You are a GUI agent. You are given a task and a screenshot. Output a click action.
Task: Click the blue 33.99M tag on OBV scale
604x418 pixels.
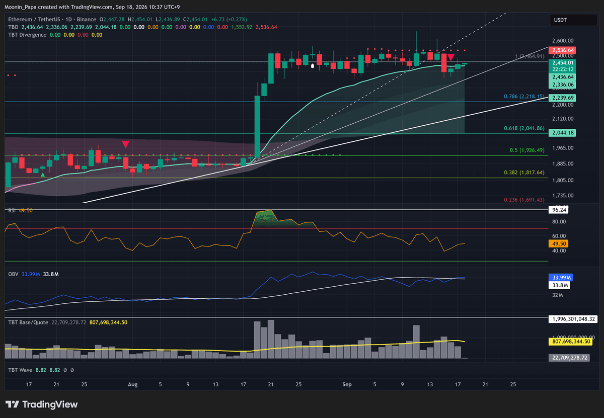[560, 278]
